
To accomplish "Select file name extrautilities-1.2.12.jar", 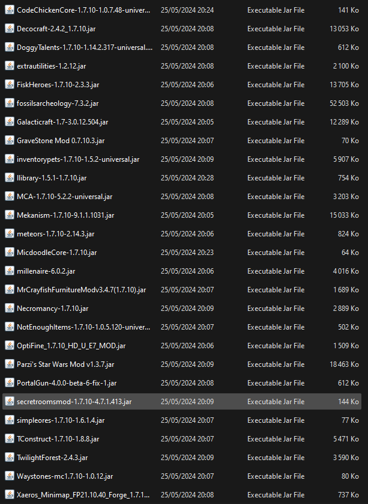I will 52,66.
